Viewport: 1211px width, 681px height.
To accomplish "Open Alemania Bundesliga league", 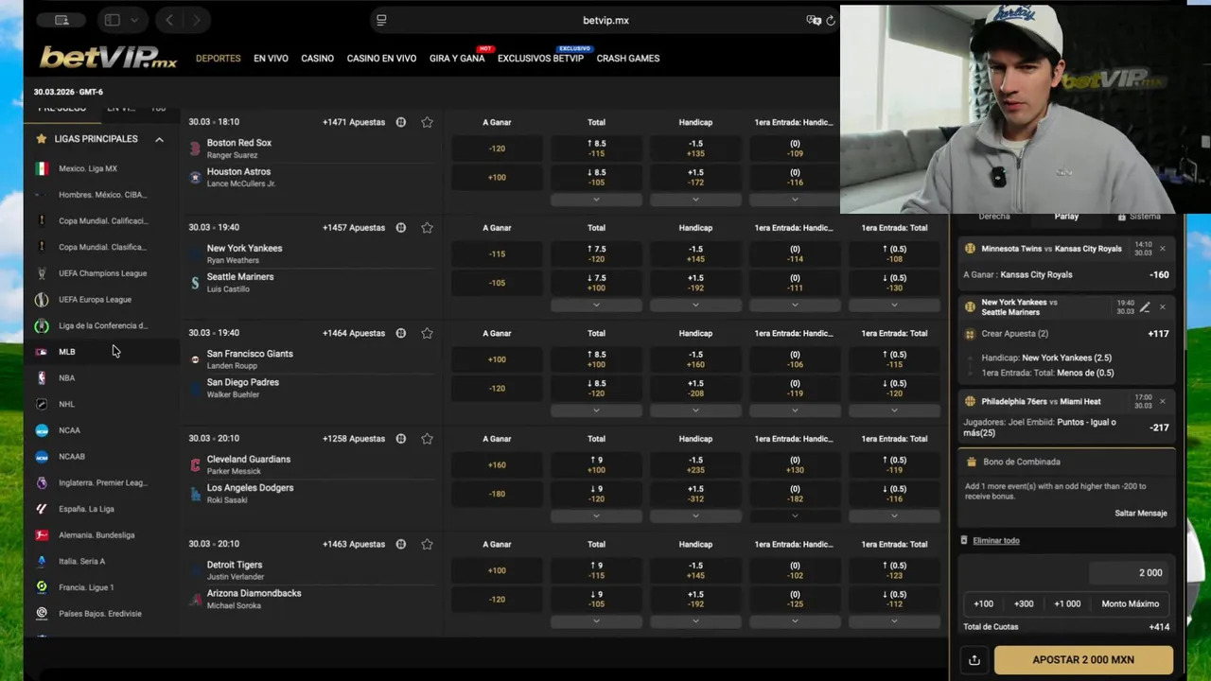I will click(97, 535).
